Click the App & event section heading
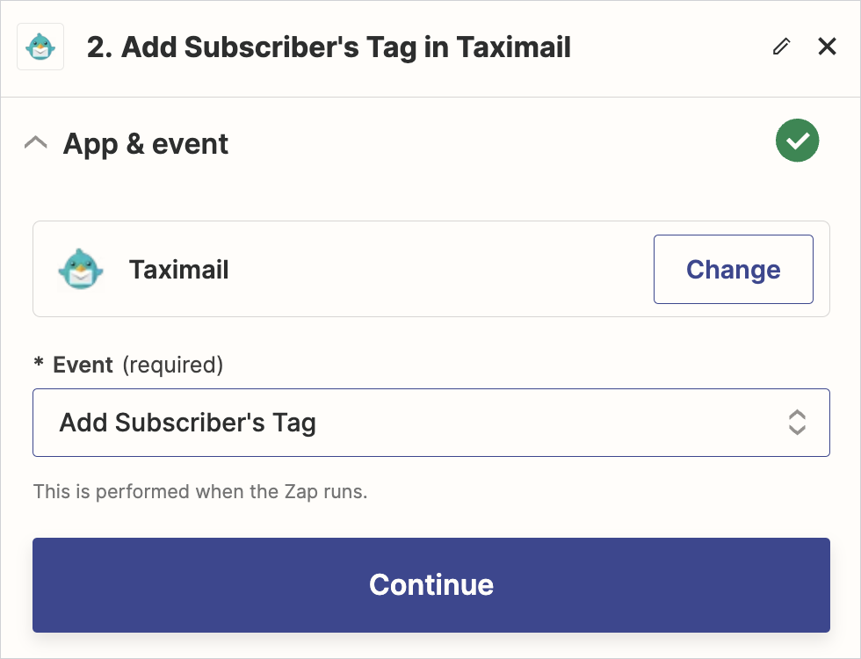The image size is (861, 659). tap(146, 143)
